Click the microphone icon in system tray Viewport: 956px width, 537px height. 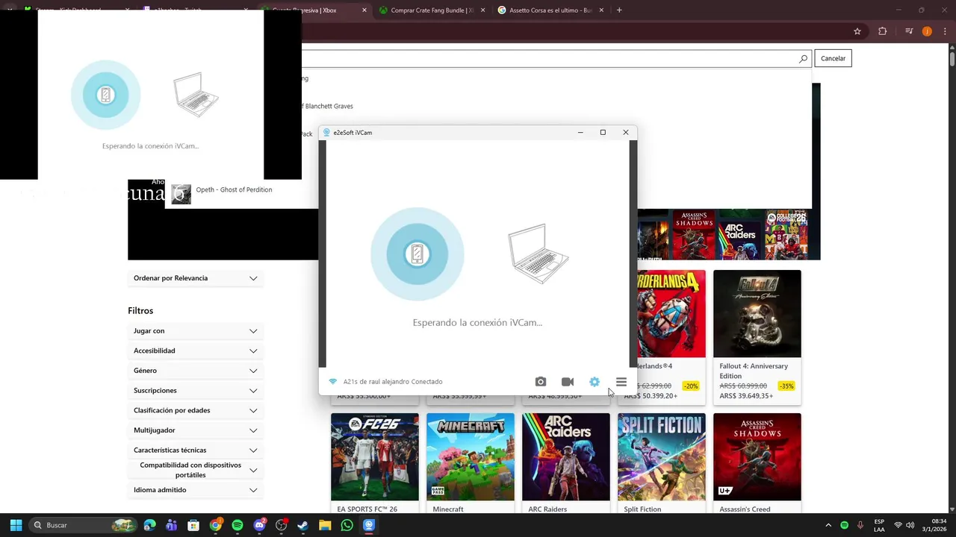coord(860,525)
